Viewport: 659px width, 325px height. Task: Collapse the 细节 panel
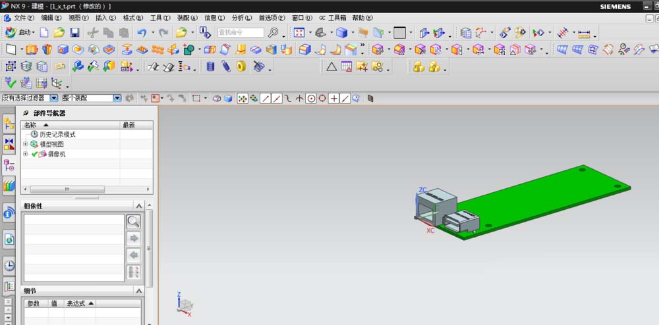138,291
